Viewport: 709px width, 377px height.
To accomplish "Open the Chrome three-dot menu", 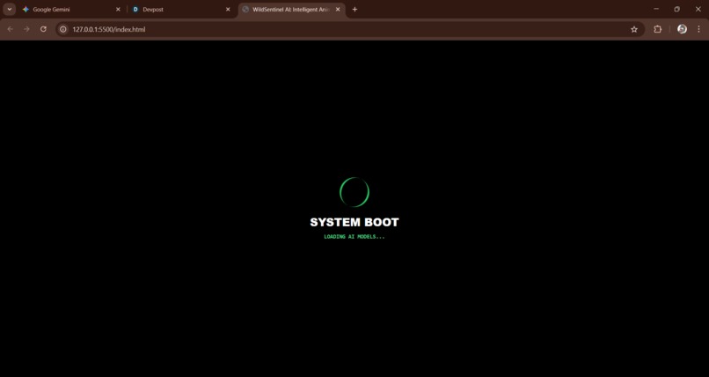I will (698, 29).
